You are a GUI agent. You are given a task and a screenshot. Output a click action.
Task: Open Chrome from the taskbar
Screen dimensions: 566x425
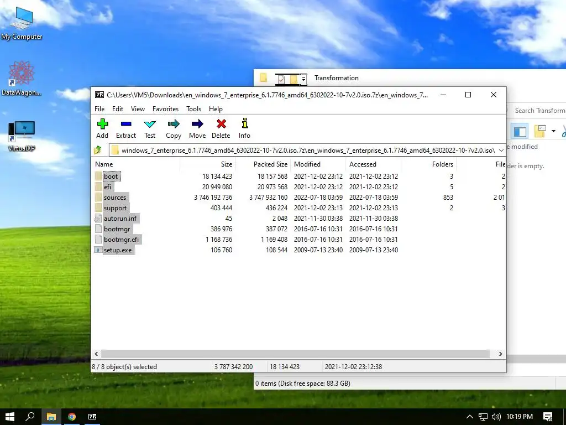pos(72,417)
